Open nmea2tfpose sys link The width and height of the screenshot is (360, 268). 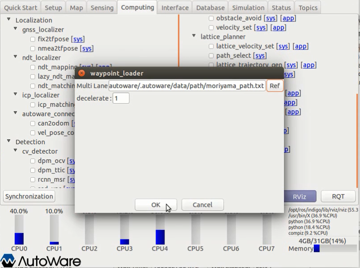point(87,49)
